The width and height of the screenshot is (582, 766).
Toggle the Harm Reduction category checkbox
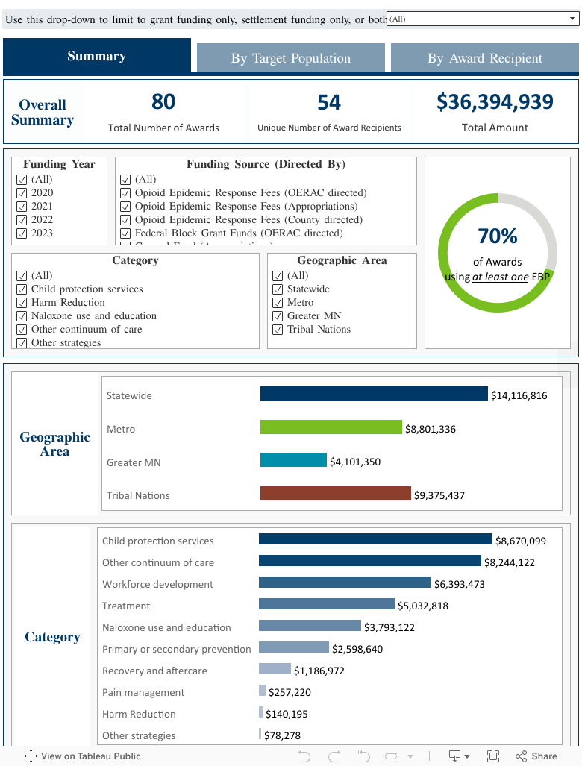[22, 302]
